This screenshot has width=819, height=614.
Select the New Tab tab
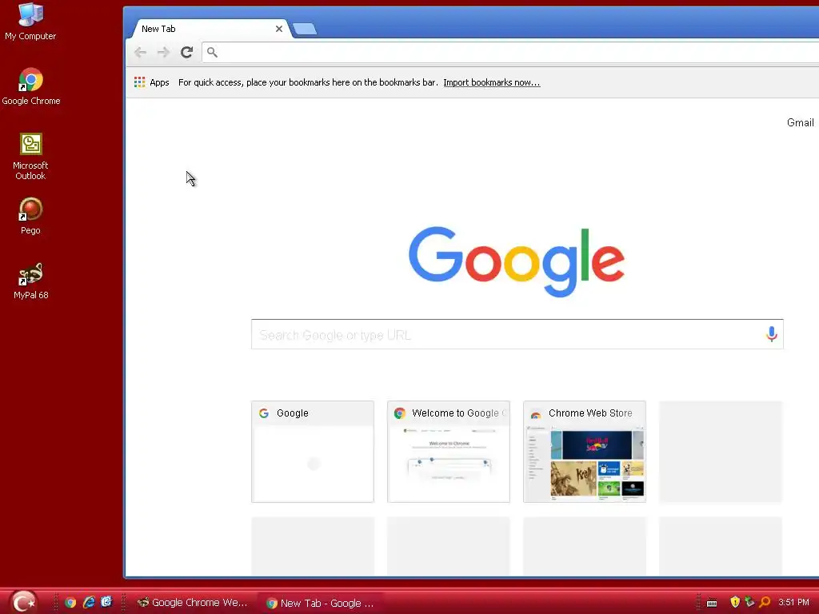point(209,29)
